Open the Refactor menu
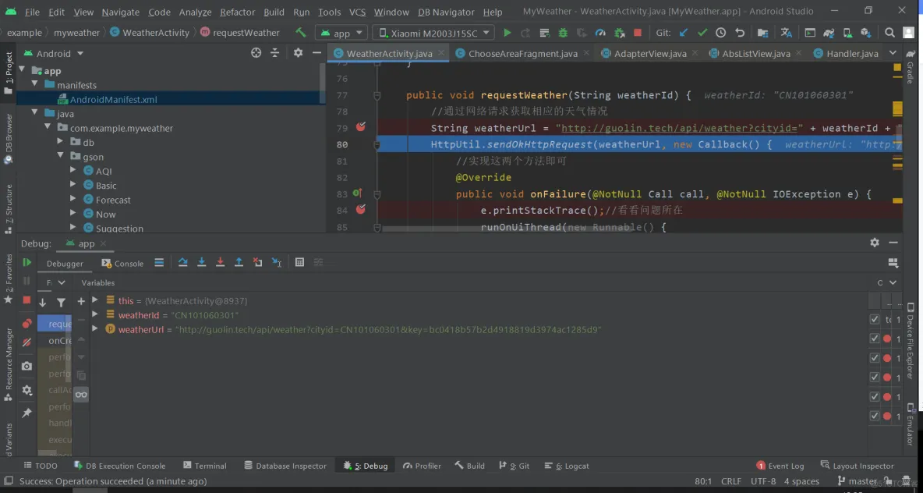This screenshot has height=493, width=923. [238, 12]
